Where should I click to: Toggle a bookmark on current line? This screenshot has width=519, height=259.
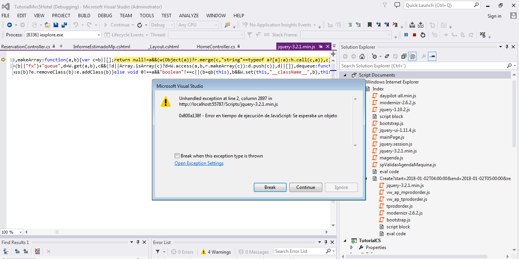tap(370, 25)
